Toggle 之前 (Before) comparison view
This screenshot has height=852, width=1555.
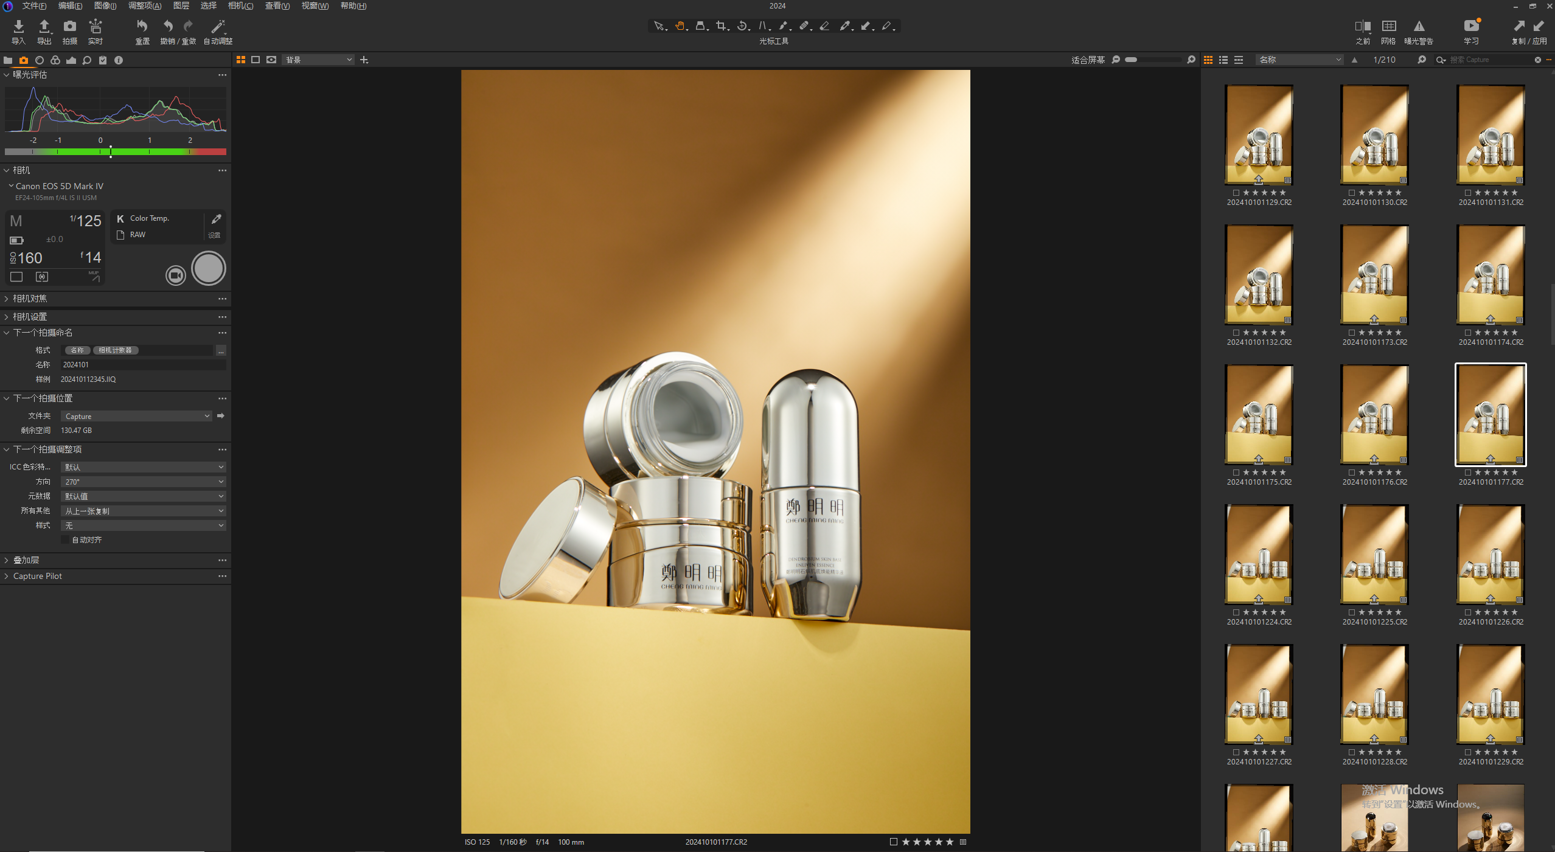point(1363,26)
